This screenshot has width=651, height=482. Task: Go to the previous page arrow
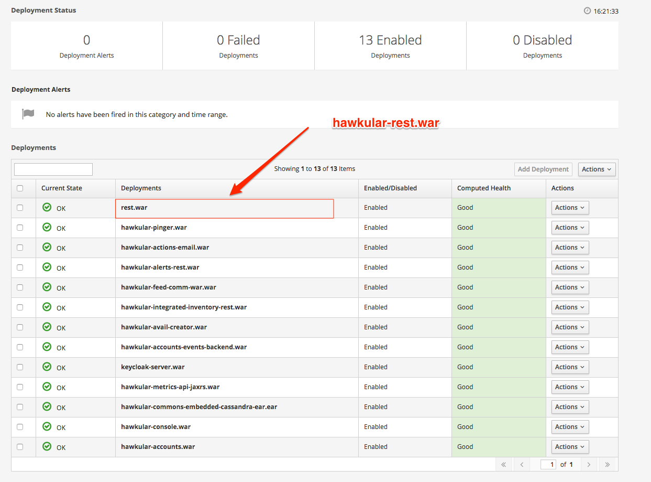(522, 464)
